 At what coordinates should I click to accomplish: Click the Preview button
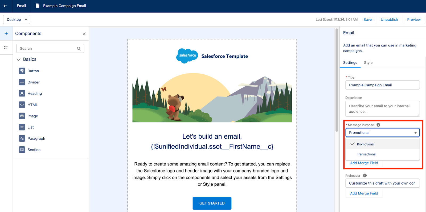414,19
